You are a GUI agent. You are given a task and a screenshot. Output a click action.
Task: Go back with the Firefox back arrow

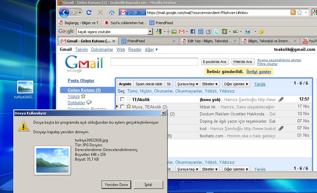coord(64,12)
